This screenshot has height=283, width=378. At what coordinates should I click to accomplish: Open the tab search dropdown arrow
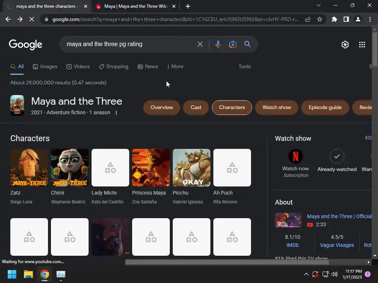[x=319, y=5]
